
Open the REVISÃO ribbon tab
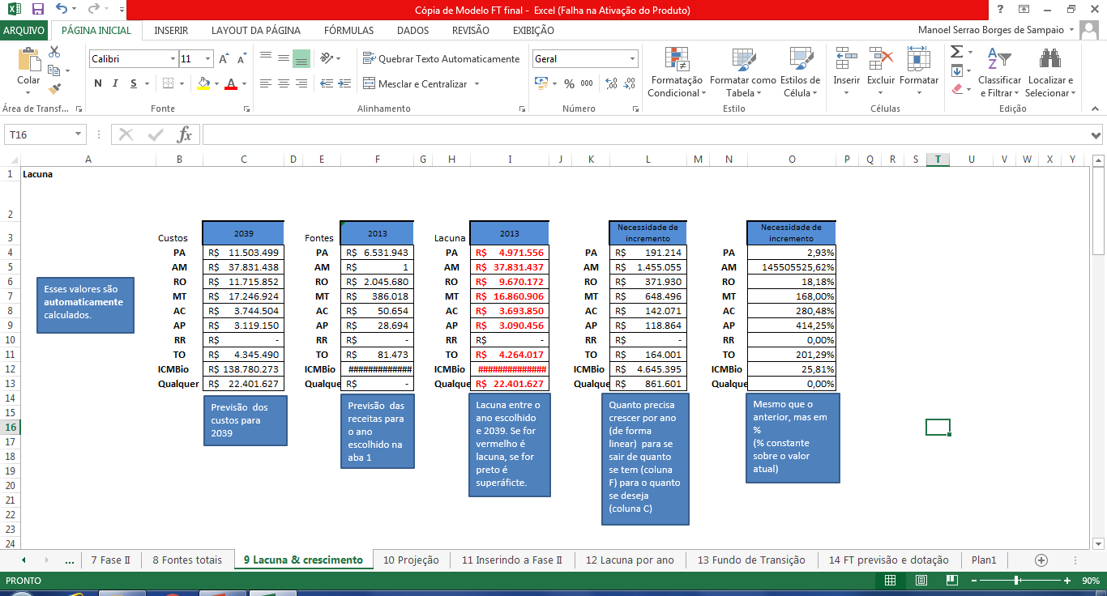coord(471,30)
